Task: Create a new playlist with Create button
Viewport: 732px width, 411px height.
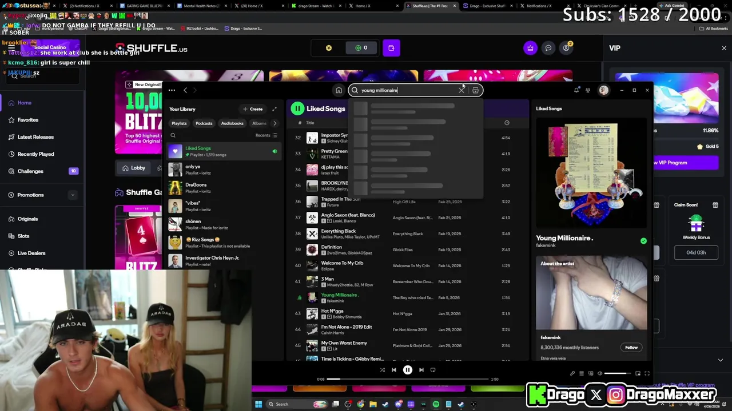Action: pos(252,109)
